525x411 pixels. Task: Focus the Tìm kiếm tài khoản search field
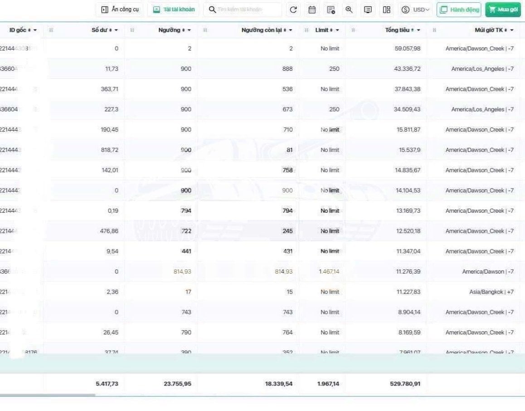click(243, 10)
